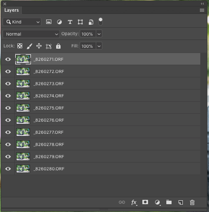This screenshot has width=209, height=212.
Task: Select layer name _8260279.ORF
Action: pyautogui.click(x=49, y=156)
